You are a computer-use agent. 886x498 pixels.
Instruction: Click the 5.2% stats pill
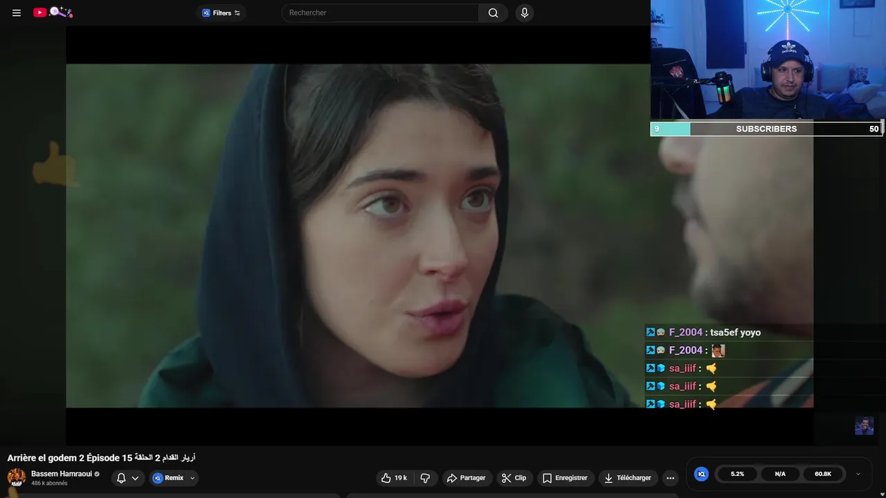[x=737, y=474]
